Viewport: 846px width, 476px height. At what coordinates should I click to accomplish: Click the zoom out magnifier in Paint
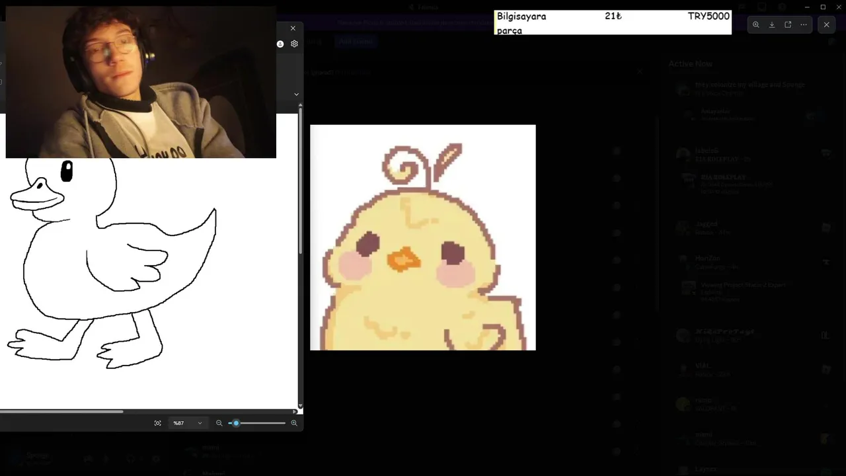(x=219, y=423)
